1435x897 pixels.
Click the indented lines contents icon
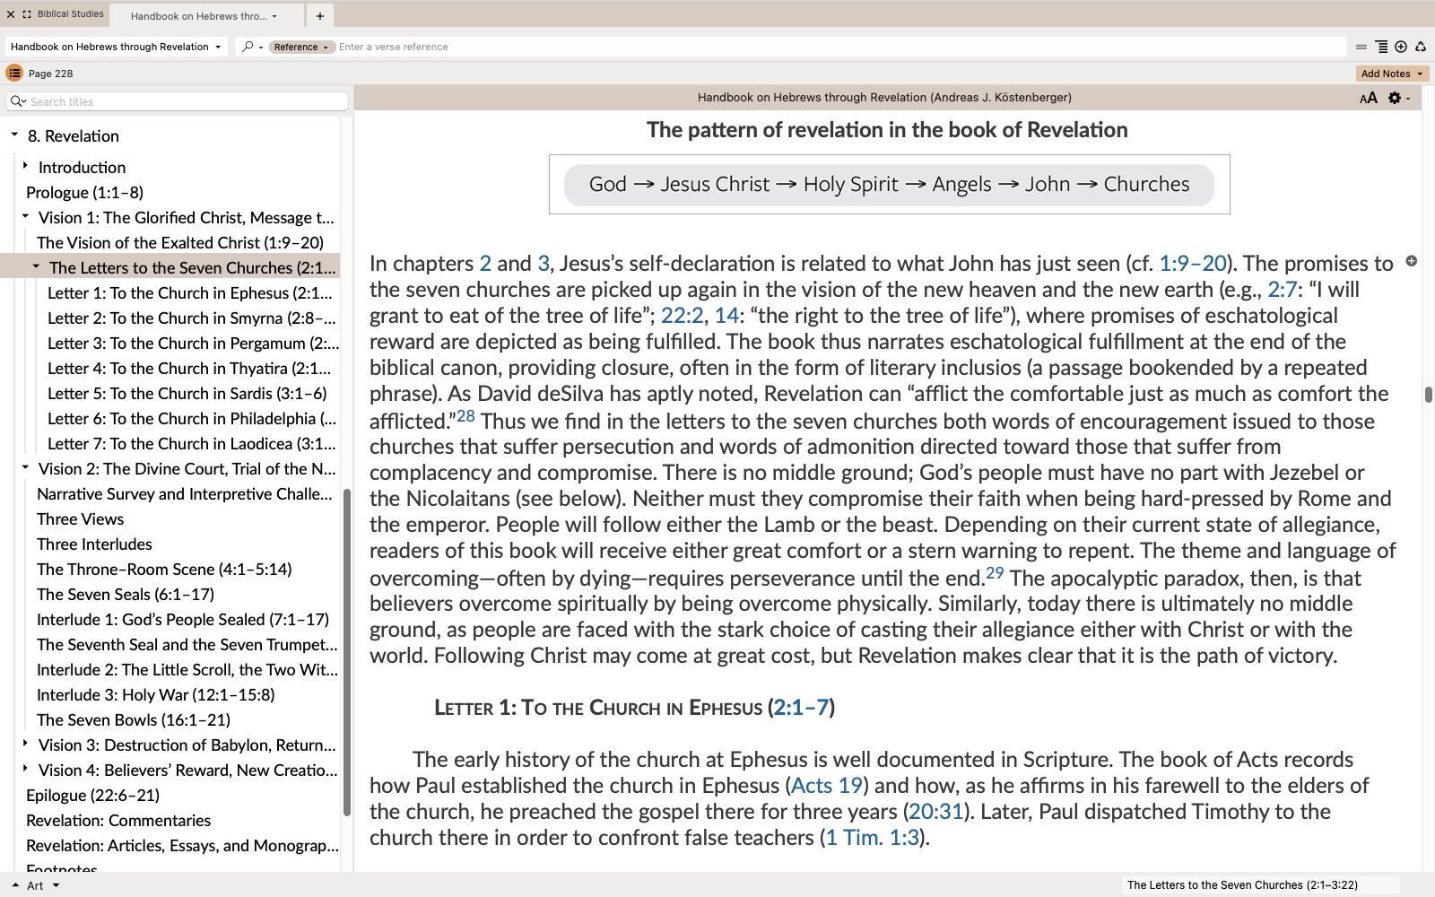(x=1381, y=47)
